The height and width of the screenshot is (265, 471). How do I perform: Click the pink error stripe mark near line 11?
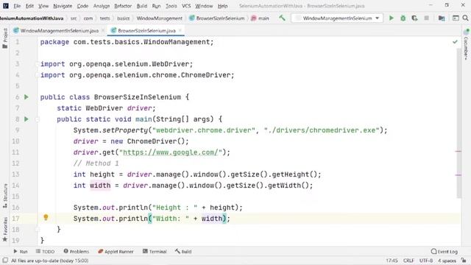click(x=458, y=151)
